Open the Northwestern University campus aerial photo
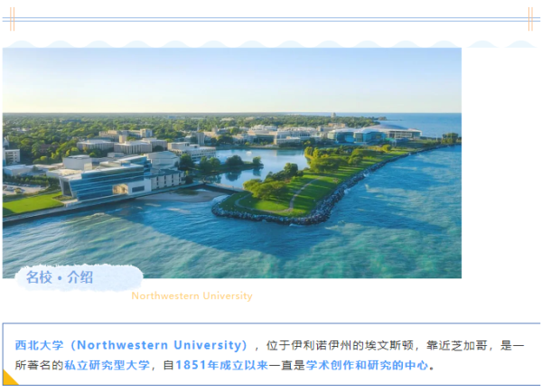The height and width of the screenshot is (392, 542). (232, 163)
